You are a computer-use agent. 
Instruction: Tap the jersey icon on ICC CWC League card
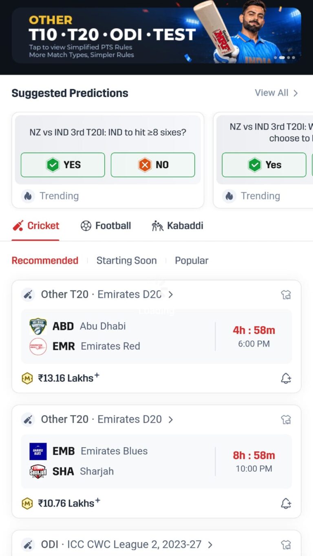(x=286, y=545)
